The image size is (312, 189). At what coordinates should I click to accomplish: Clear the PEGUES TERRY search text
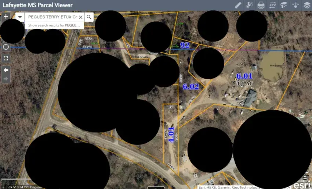pyautogui.click(x=81, y=17)
